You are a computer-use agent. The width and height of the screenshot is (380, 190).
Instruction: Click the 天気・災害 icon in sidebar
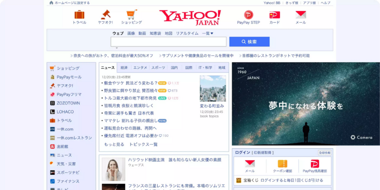[52, 164]
